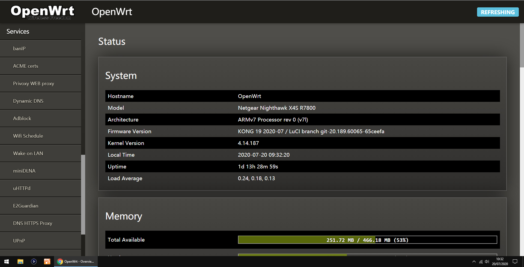The width and height of the screenshot is (524, 267).
Task: Open the media player taskbar icon
Action: (34, 262)
